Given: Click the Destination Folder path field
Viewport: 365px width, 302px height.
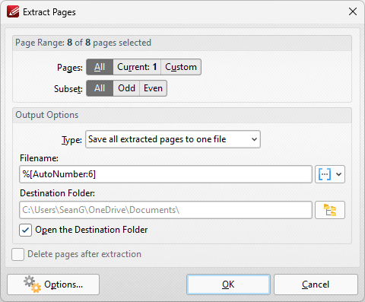Looking at the screenshot, I should (166, 210).
